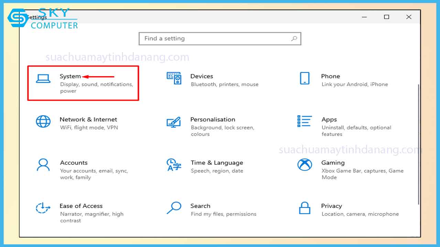Maximize the Settings window
The width and height of the screenshot is (440, 247).
pos(387,17)
